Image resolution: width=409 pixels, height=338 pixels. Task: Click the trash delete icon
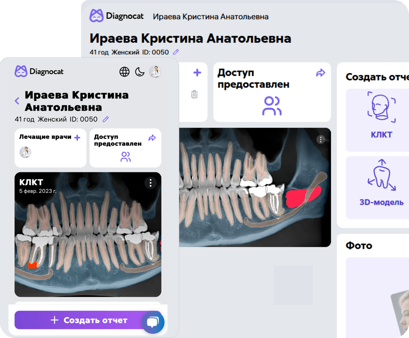(x=194, y=94)
